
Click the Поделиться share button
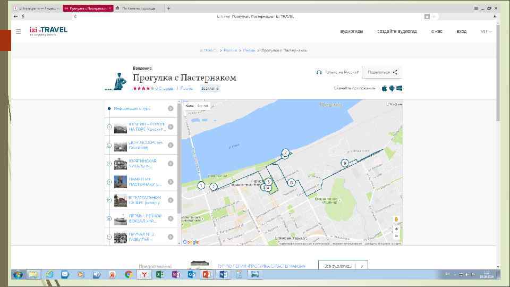click(x=382, y=72)
